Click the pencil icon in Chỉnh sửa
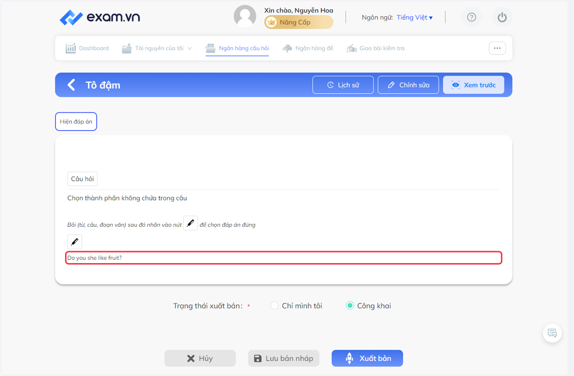 click(391, 85)
